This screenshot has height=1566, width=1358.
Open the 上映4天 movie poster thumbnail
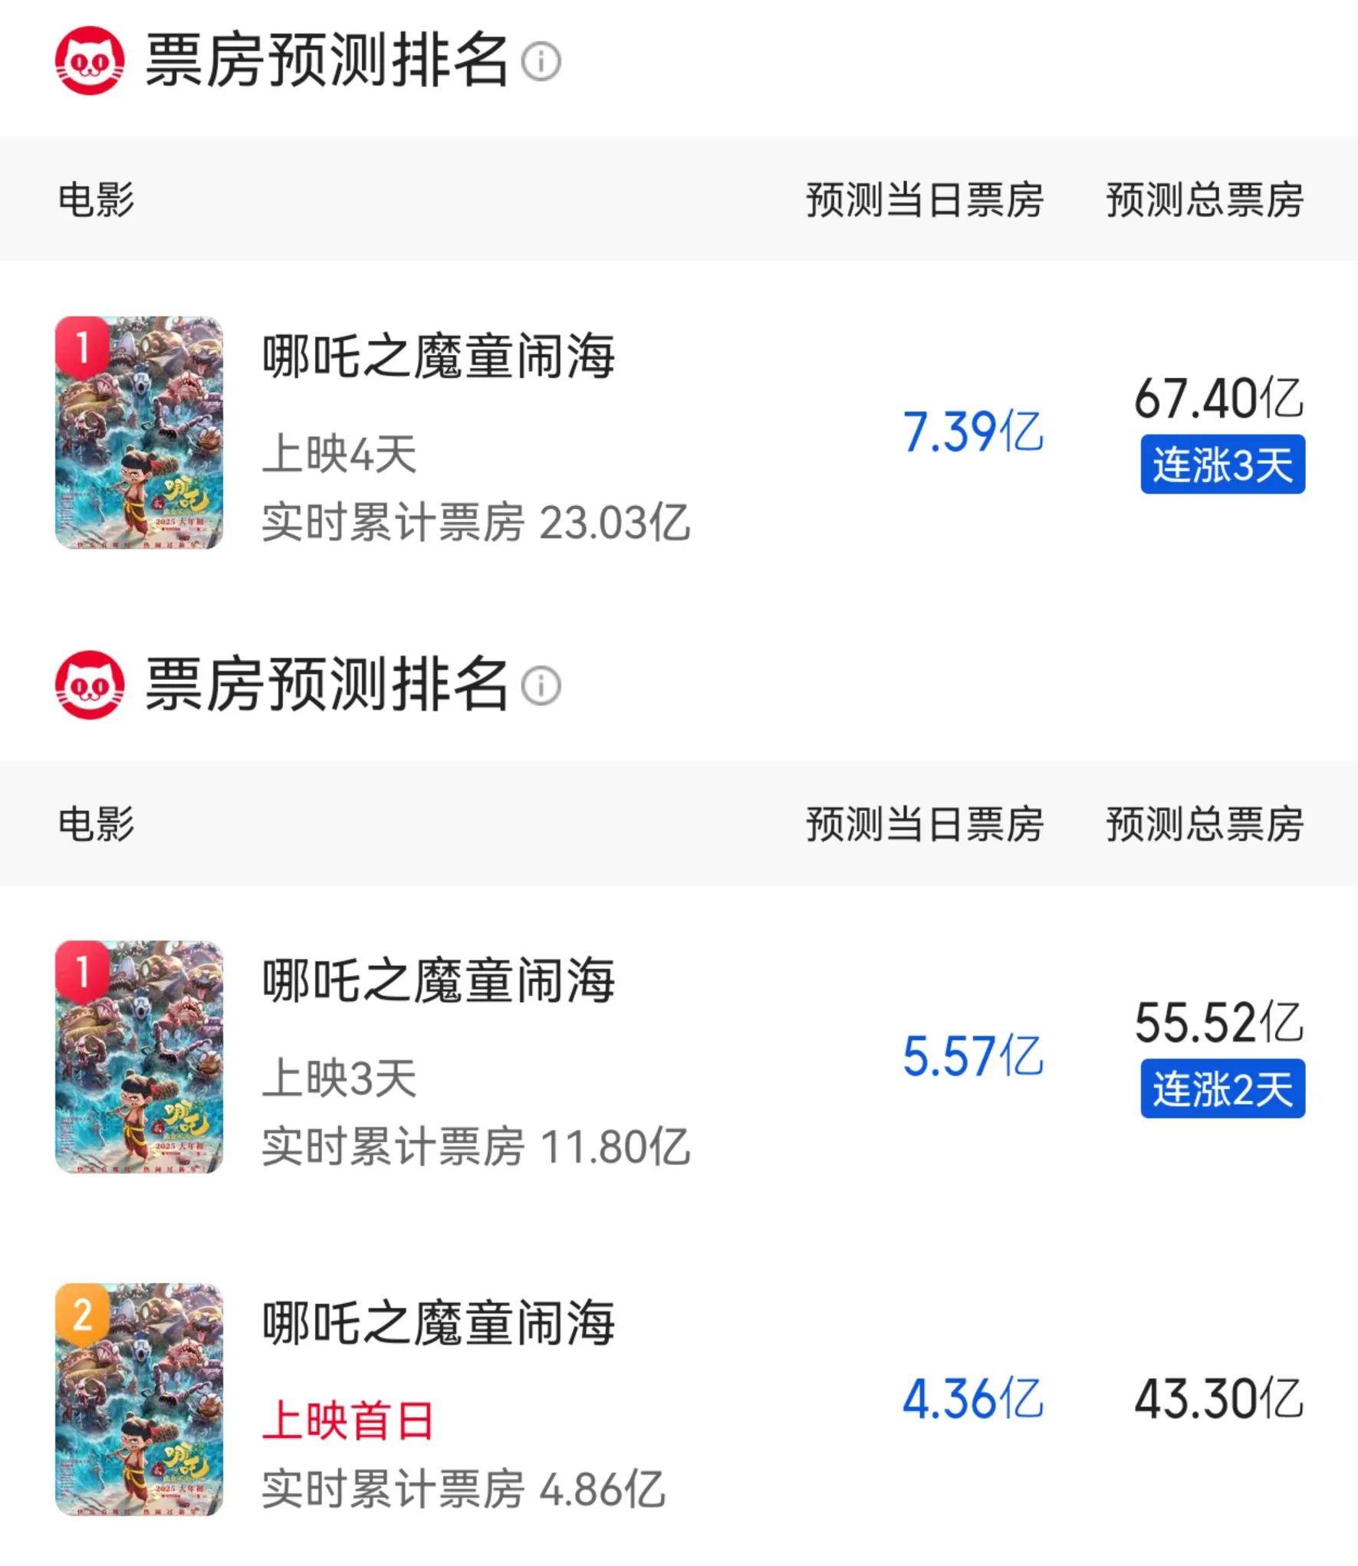pos(140,433)
